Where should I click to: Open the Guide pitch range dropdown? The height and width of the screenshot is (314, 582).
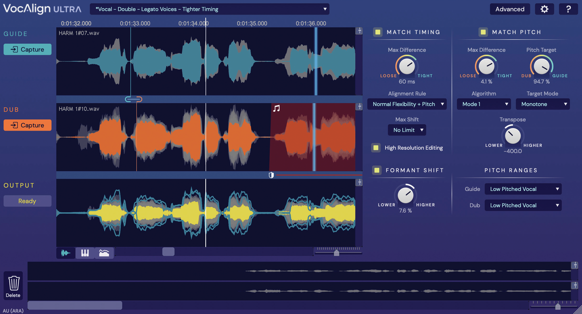click(523, 189)
